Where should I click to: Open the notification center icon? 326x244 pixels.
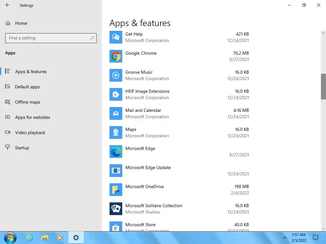point(315,238)
